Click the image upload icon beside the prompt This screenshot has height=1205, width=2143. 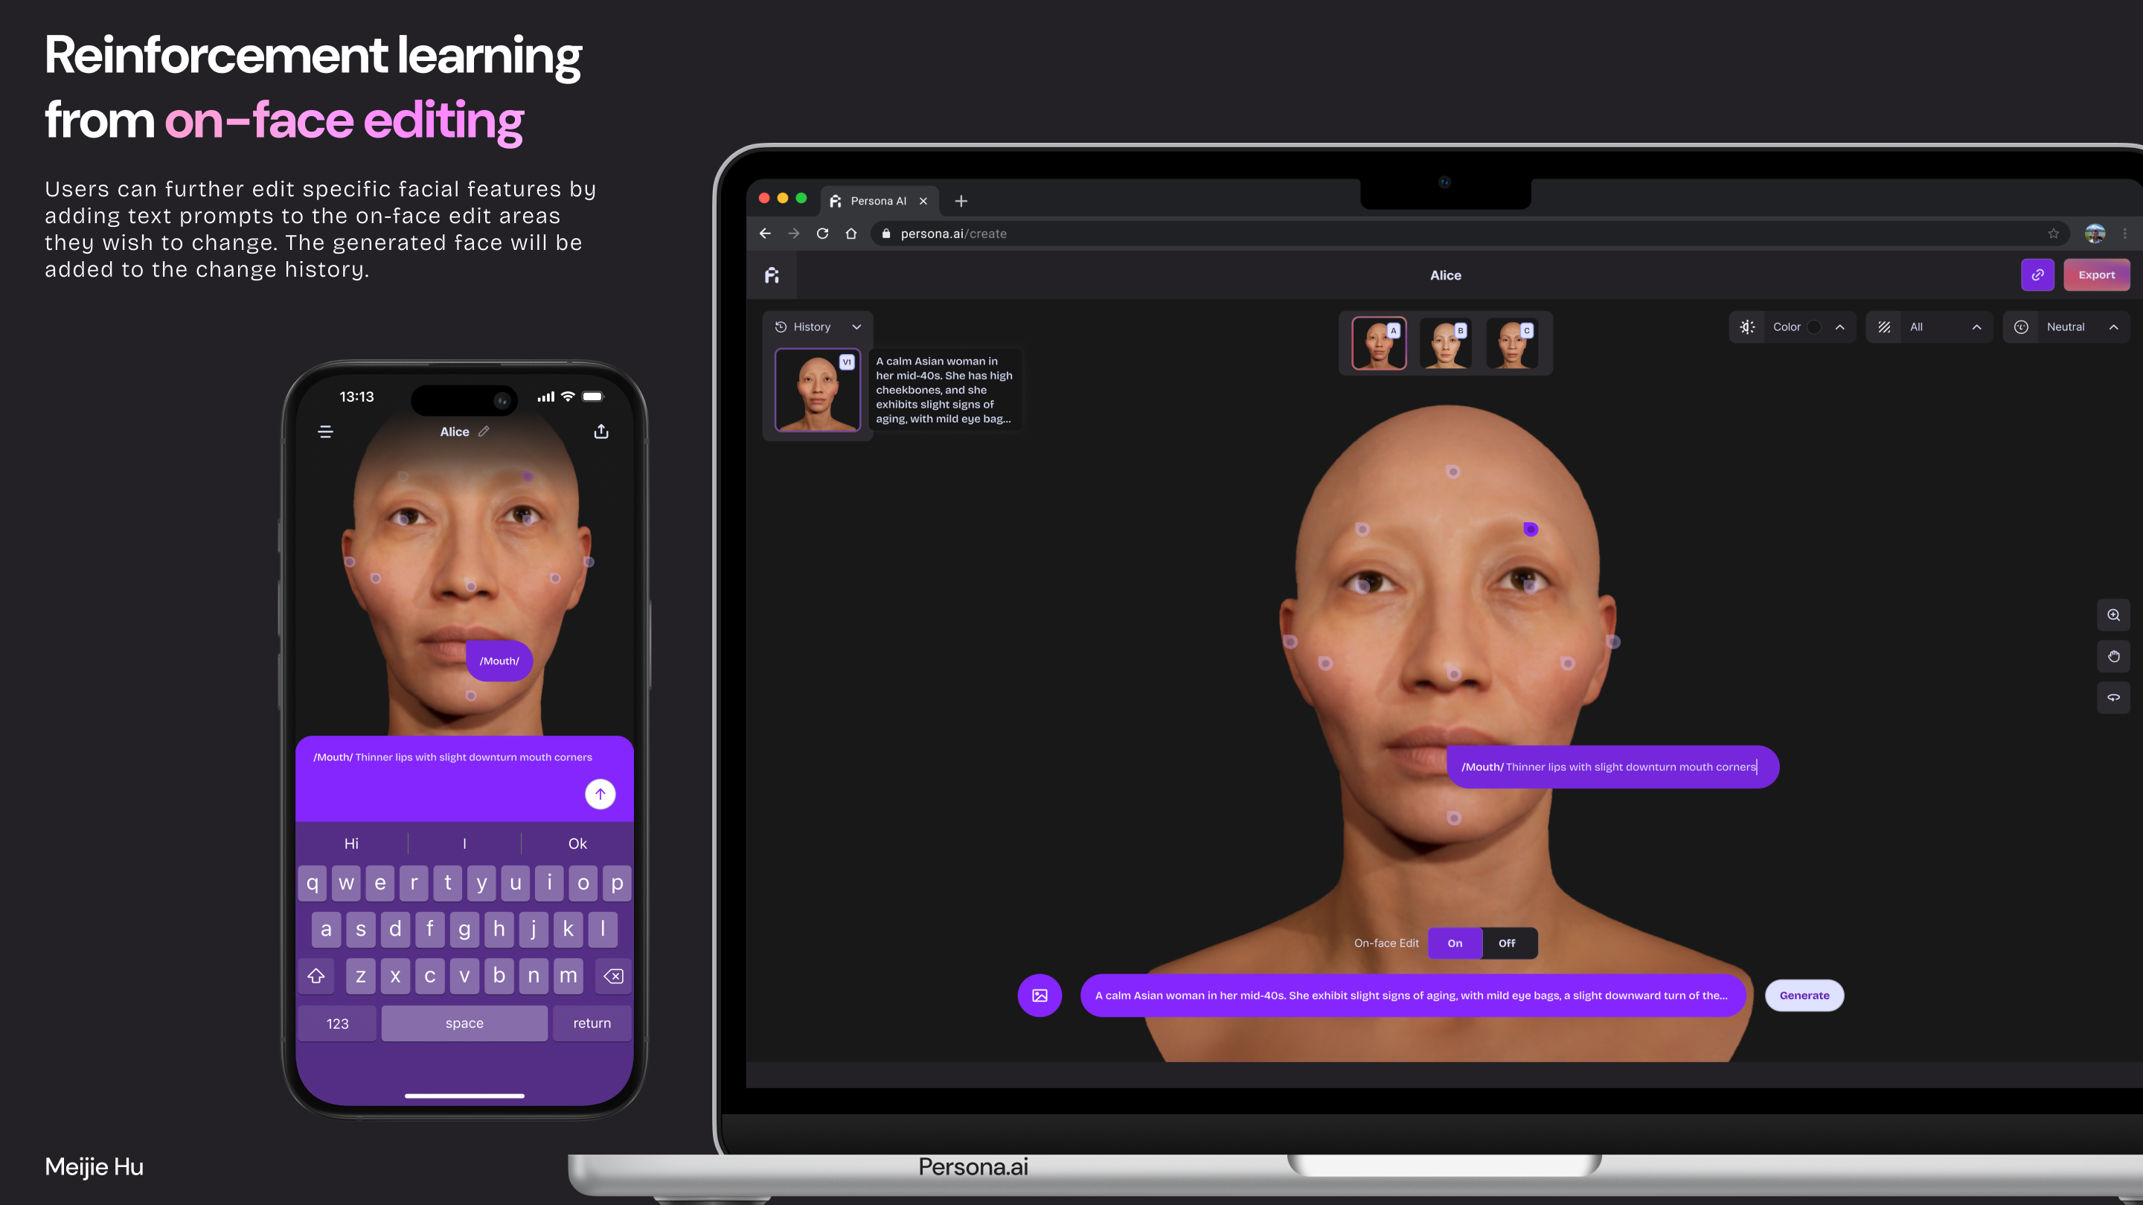[1040, 994]
